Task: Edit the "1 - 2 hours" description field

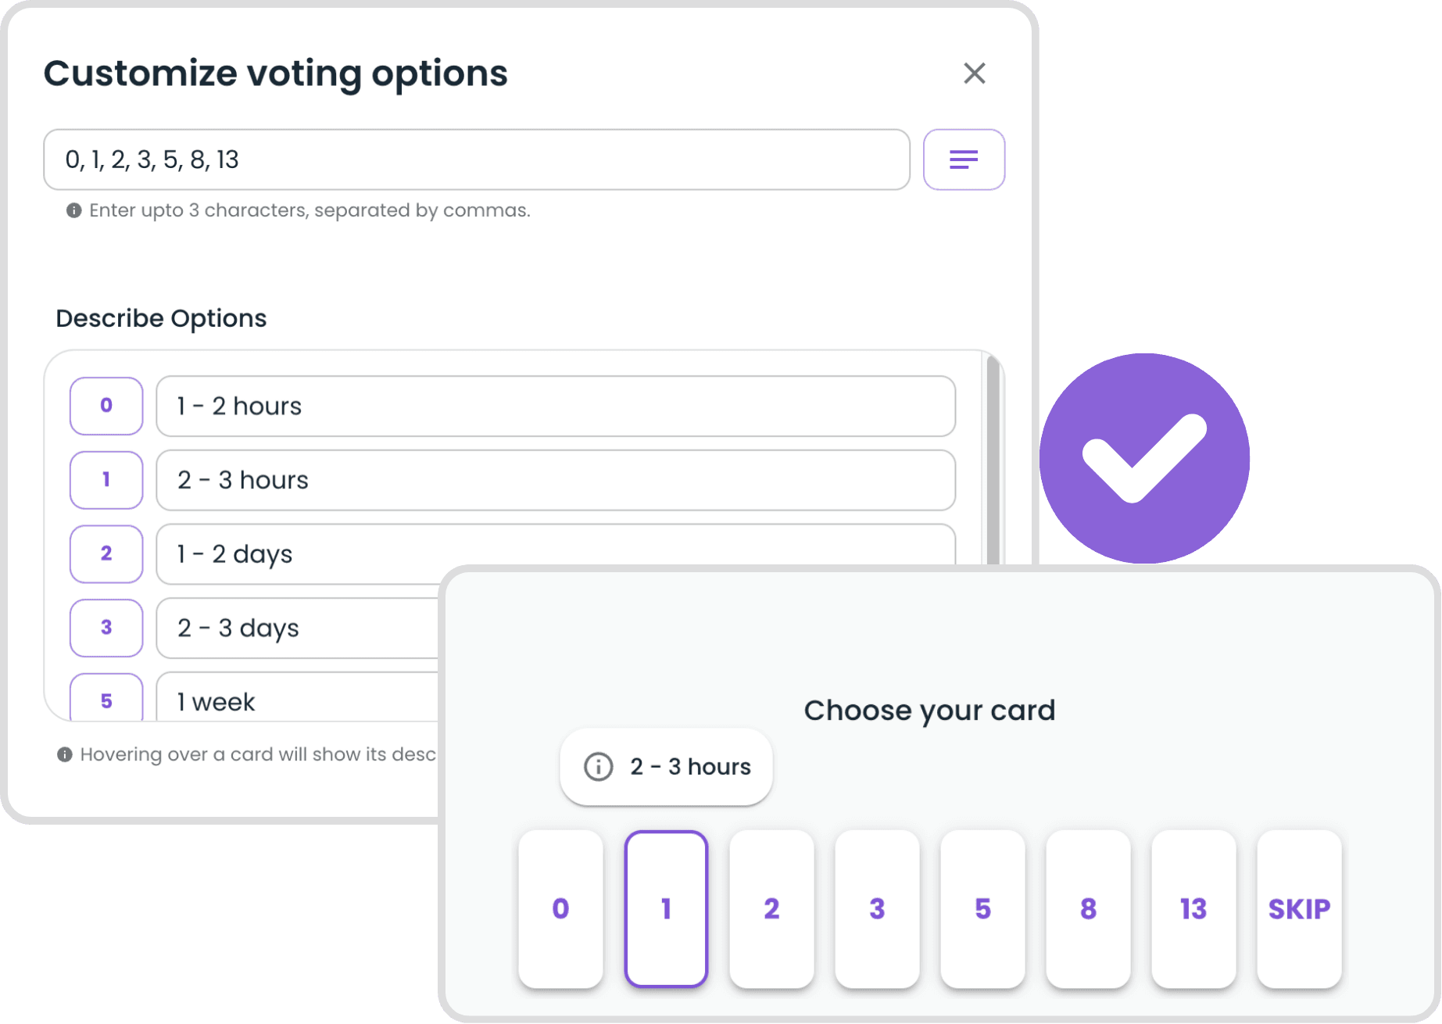Action: pyautogui.click(x=555, y=406)
